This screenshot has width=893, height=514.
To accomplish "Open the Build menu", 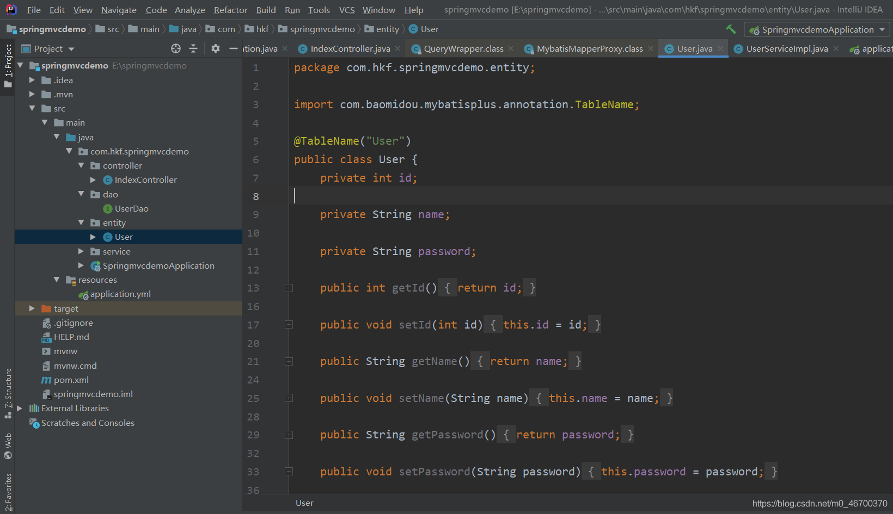I will click(x=266, y=10).
